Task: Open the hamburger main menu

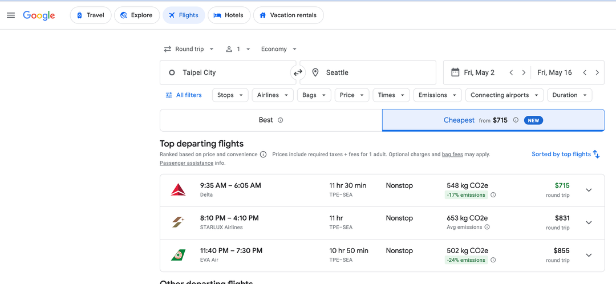Action: coord(11,15)
